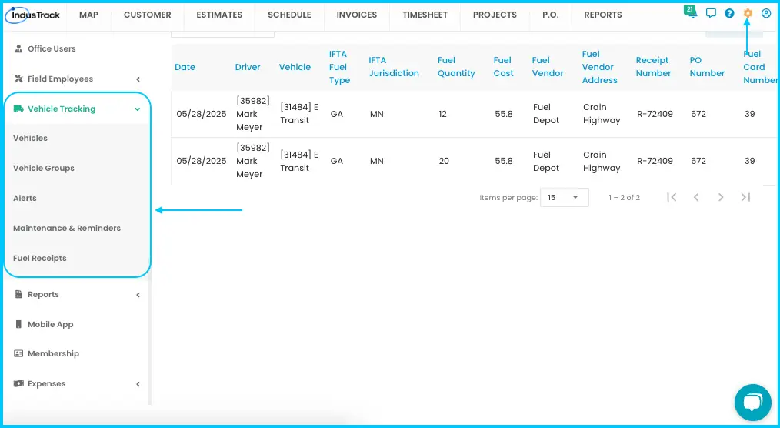This screenshot has height=428, width=780.
Task: Click the Expenses money icon
Action: [18, 383]
